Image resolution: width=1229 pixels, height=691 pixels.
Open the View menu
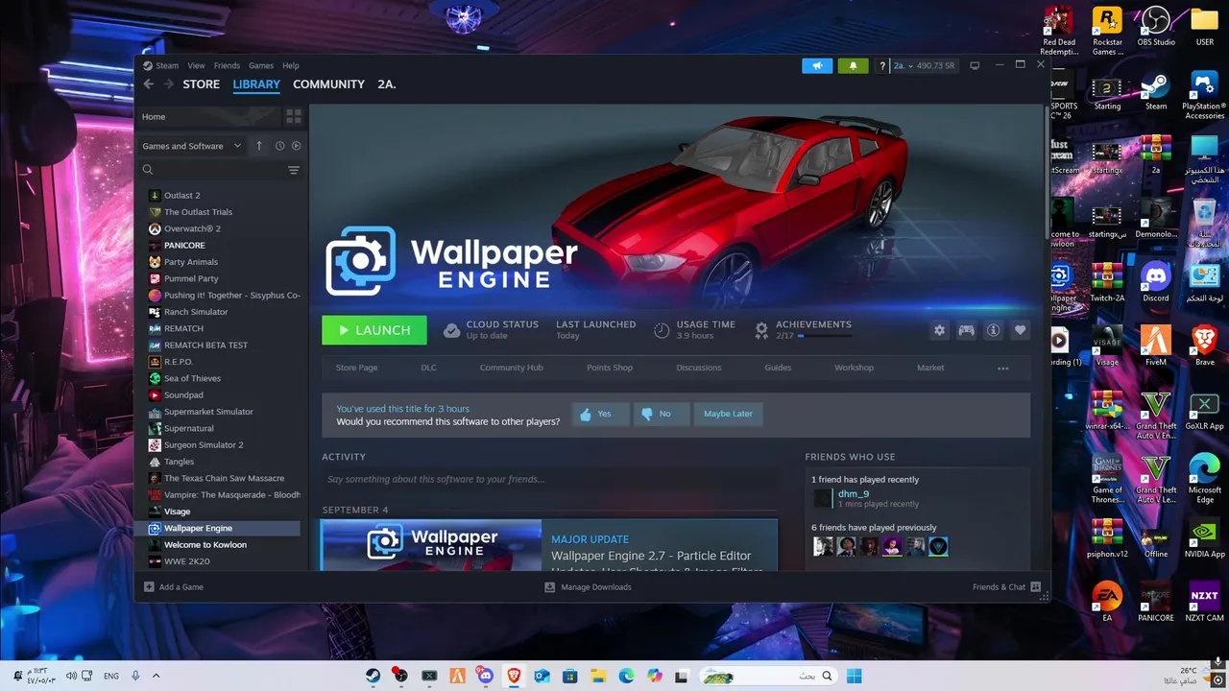196,65
